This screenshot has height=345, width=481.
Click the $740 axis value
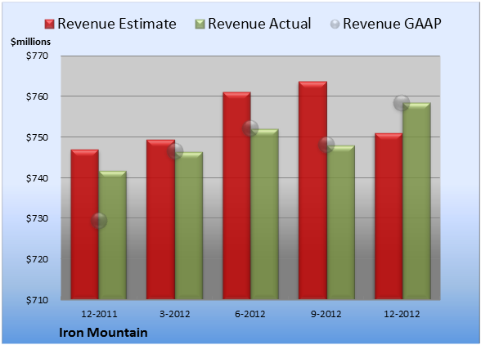point(37,178)
